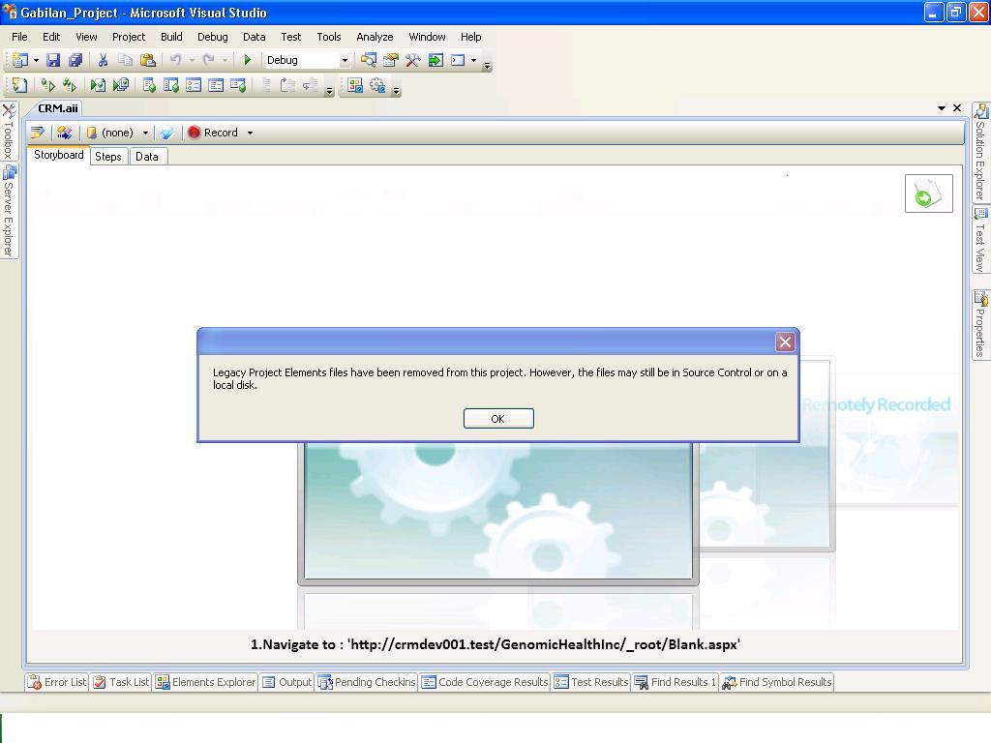
Task: Click the Record button
Action: tap(213, 133)
